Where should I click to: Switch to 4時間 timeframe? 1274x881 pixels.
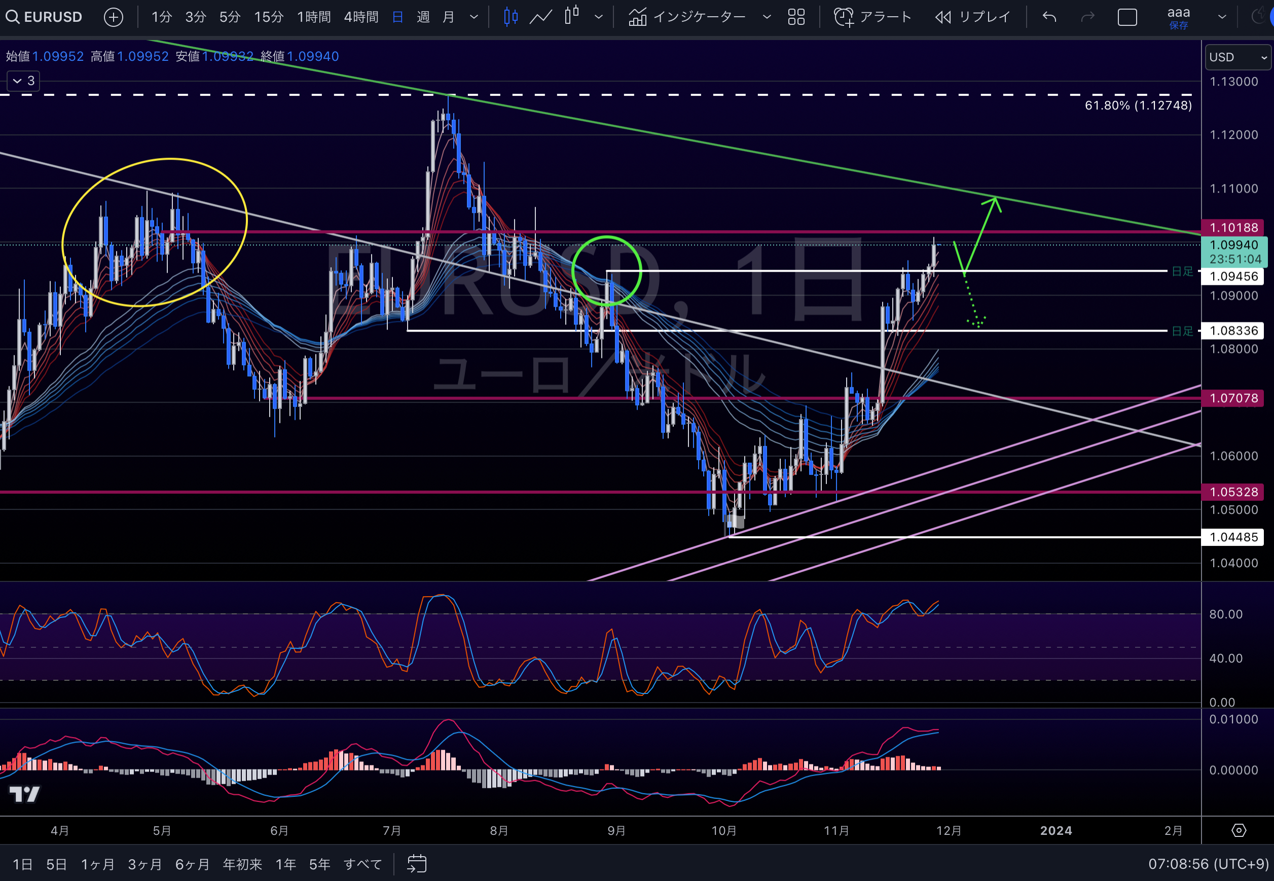tap(361, 17)
